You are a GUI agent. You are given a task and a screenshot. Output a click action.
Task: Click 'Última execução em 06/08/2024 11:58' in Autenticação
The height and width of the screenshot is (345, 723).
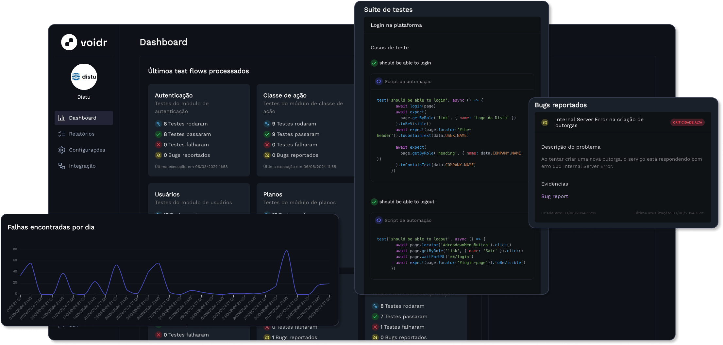click(x=191, y=167)
